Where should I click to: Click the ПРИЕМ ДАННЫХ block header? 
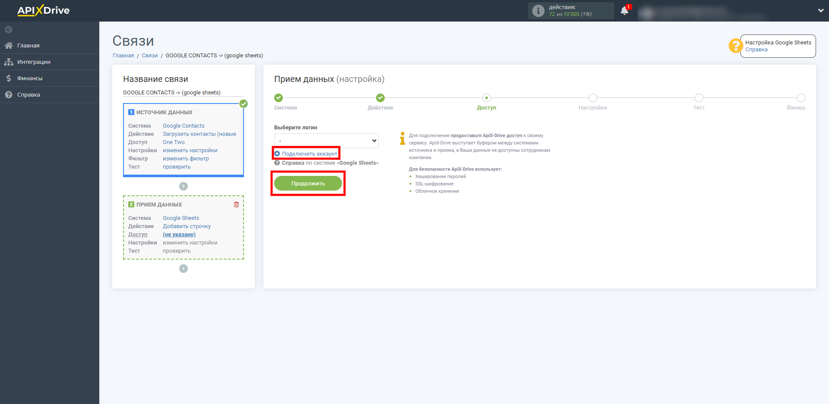pyautogui.click(x=159, y=204)
